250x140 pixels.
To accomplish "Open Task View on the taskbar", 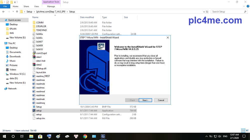I will click(22, 136).
